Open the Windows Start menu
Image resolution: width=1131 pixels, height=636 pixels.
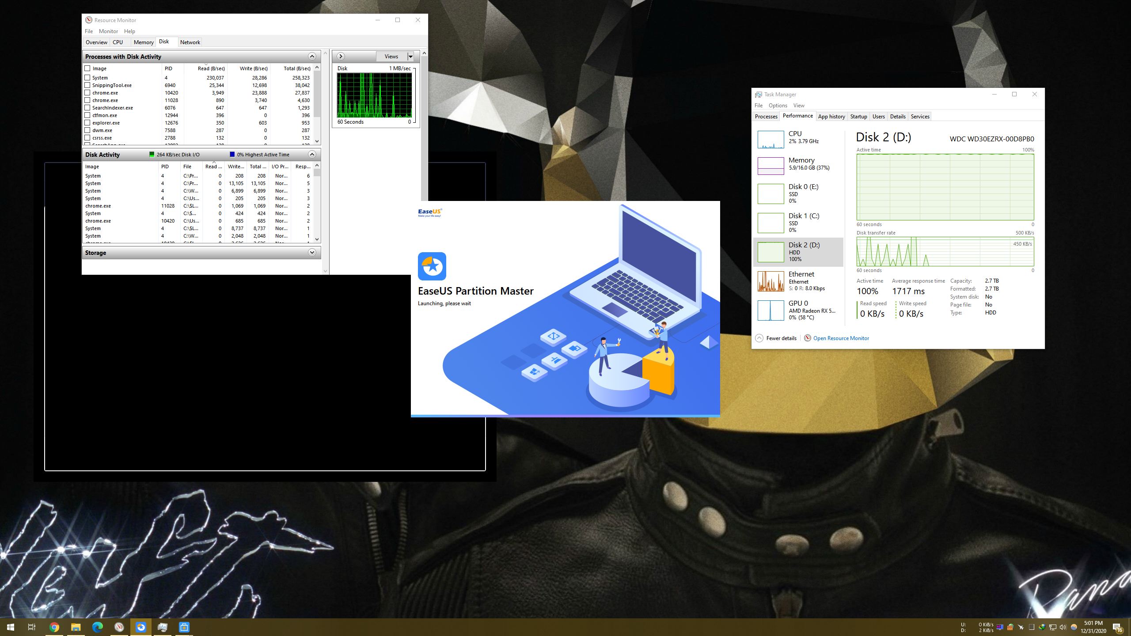(x=11, y=627)
